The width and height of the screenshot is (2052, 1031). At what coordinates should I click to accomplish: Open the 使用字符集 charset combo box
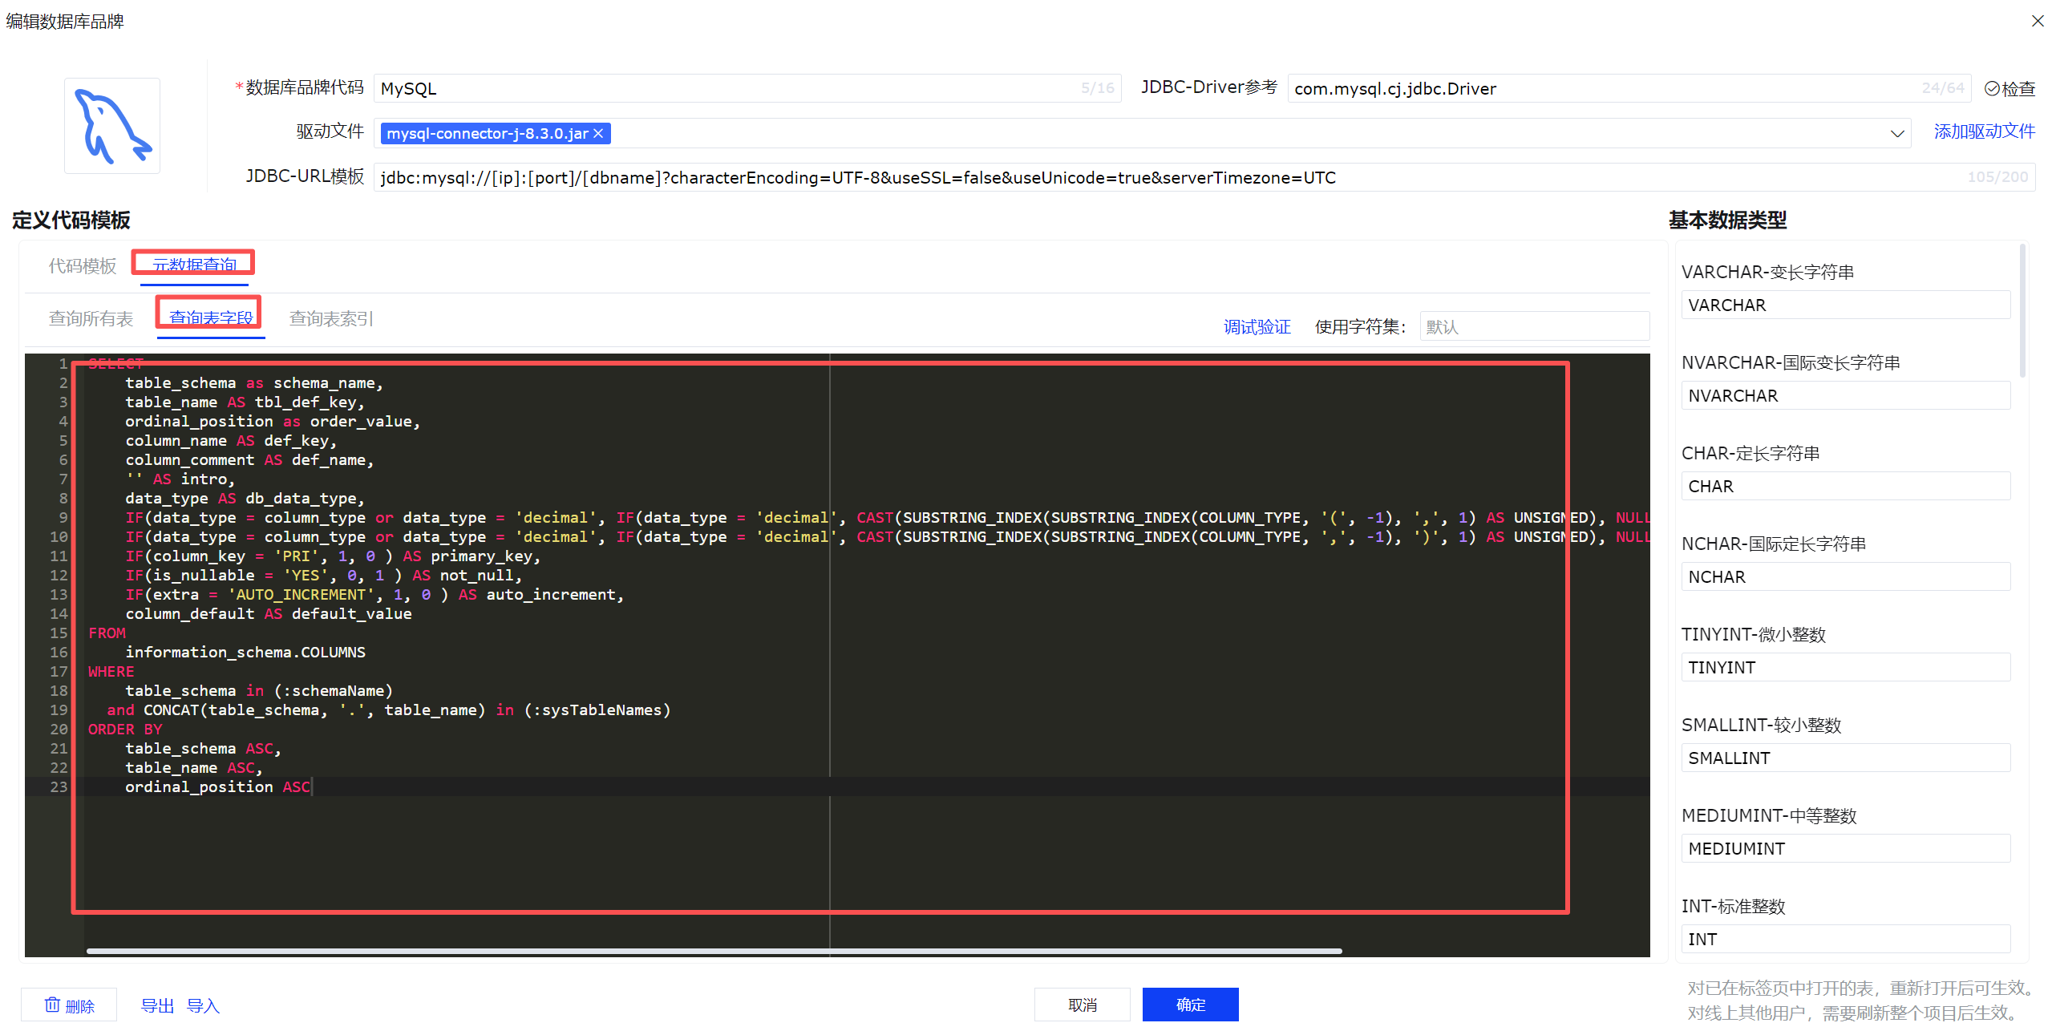[1533, 327]
